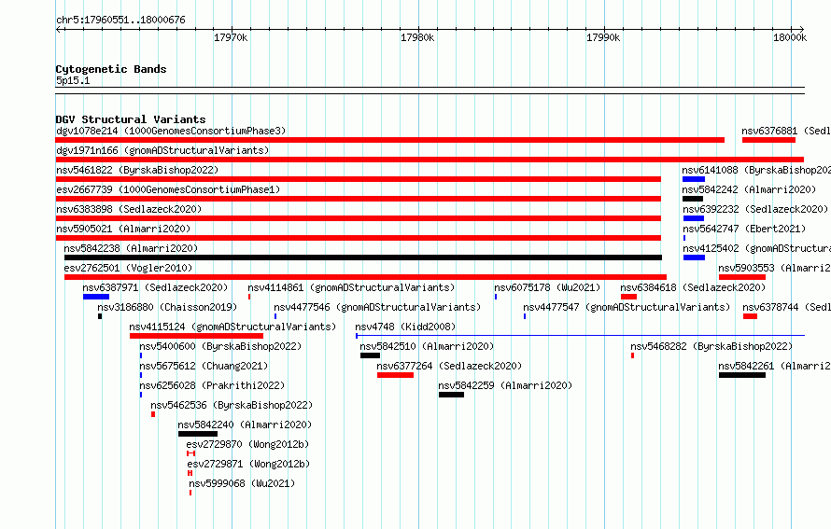Click nsv6383898 Sedlazeck2020 label

[x=129, y=209]
